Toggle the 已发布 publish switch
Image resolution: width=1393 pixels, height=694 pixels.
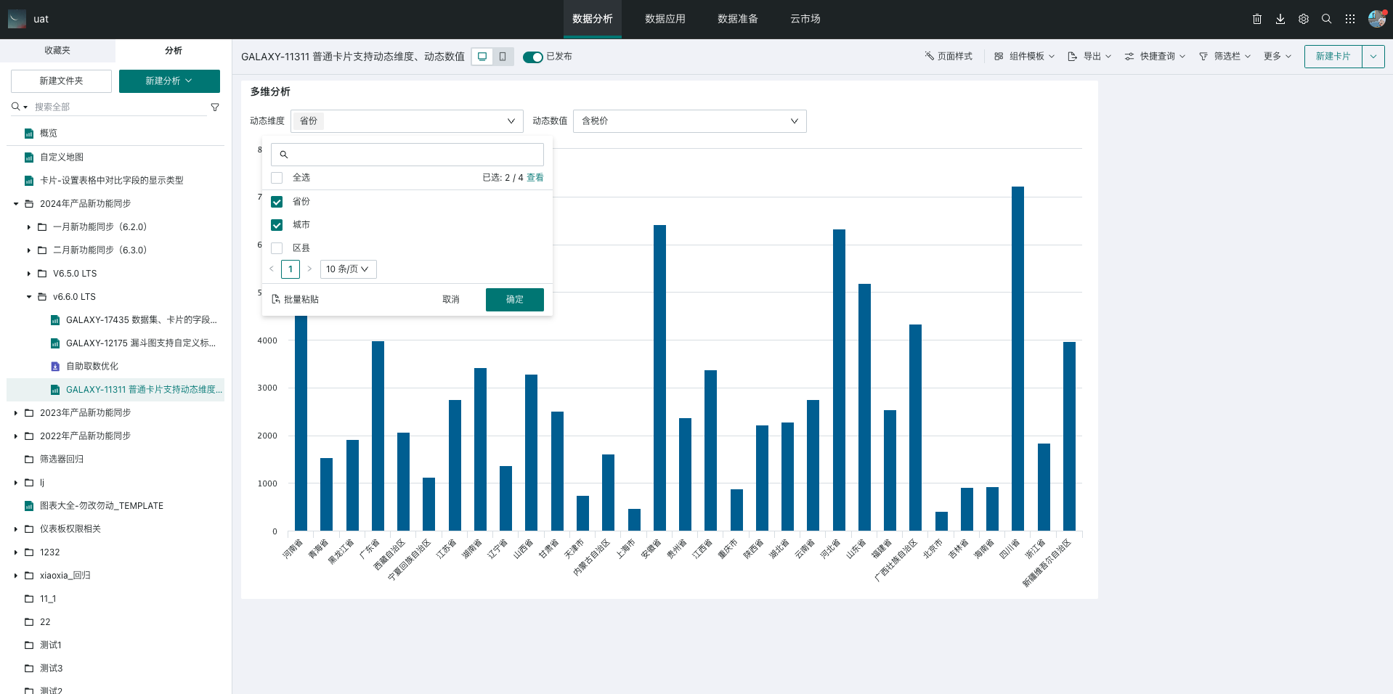tap(532, 57)
